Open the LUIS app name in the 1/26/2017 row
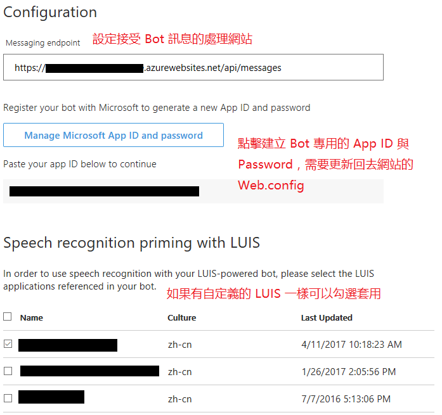This screenshot has width=442, height=415. 89,371
